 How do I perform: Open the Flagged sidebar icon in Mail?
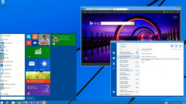pos(114,68)
